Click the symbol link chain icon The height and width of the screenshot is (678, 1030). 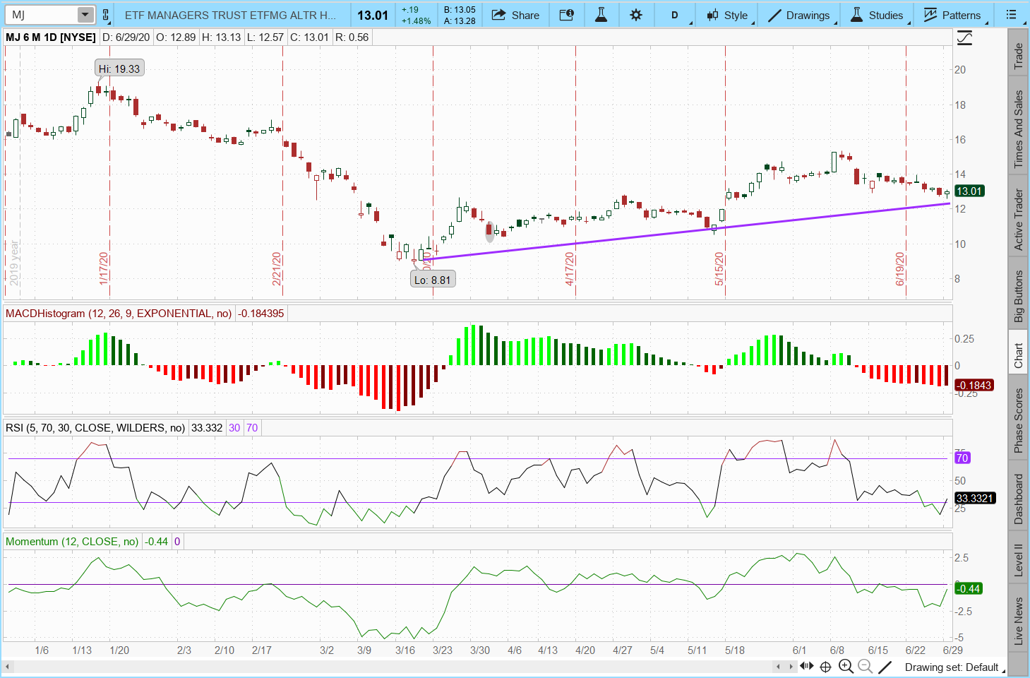[x=105, y=15]
